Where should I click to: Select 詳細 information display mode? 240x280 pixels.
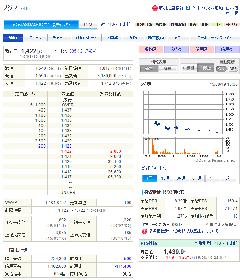click(168, 69)
